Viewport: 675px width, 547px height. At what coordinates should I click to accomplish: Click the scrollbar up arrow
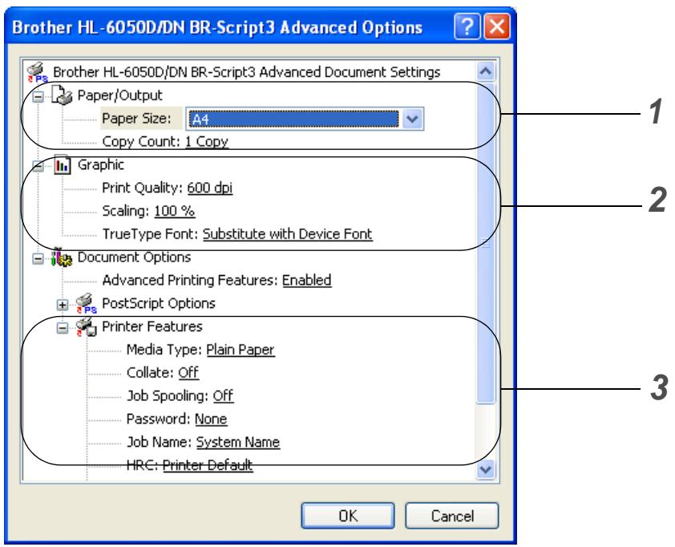tap(486, 71)
